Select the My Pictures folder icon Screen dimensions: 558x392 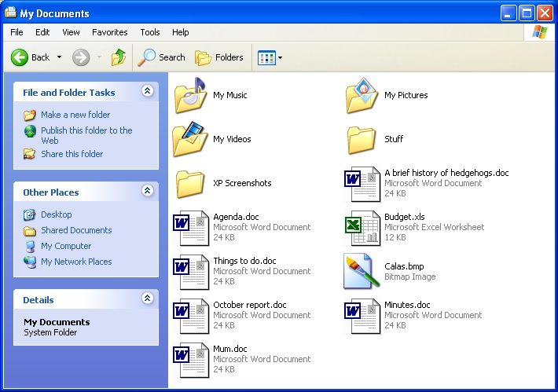tap(362, 95)
